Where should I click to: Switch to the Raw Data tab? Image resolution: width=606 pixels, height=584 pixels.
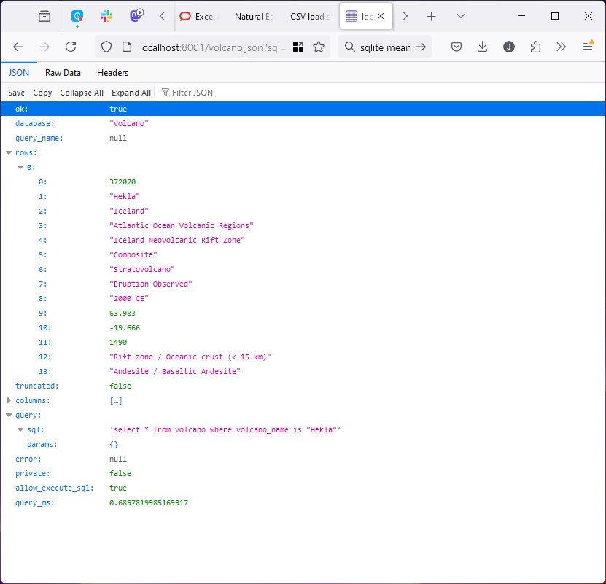(63, 73)
